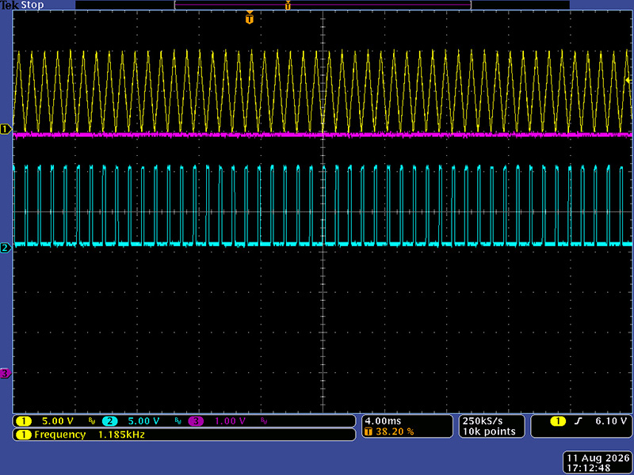Viewport: 634px width, 475px height.
Task: Select the channel 2 ground reference marker
Action: 6,248
